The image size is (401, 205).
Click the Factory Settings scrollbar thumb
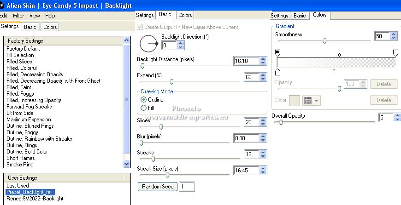point(127,99)
